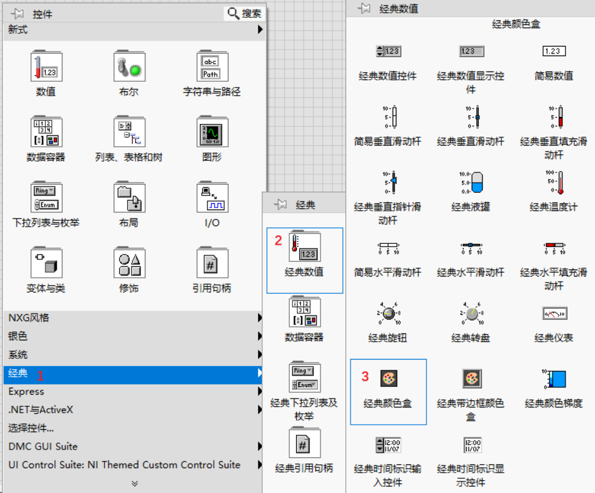This screenshot has width=595, height=493.
Task: Select the 经典颜色梯度 color ramp control
Action: [x=554, y=379]
